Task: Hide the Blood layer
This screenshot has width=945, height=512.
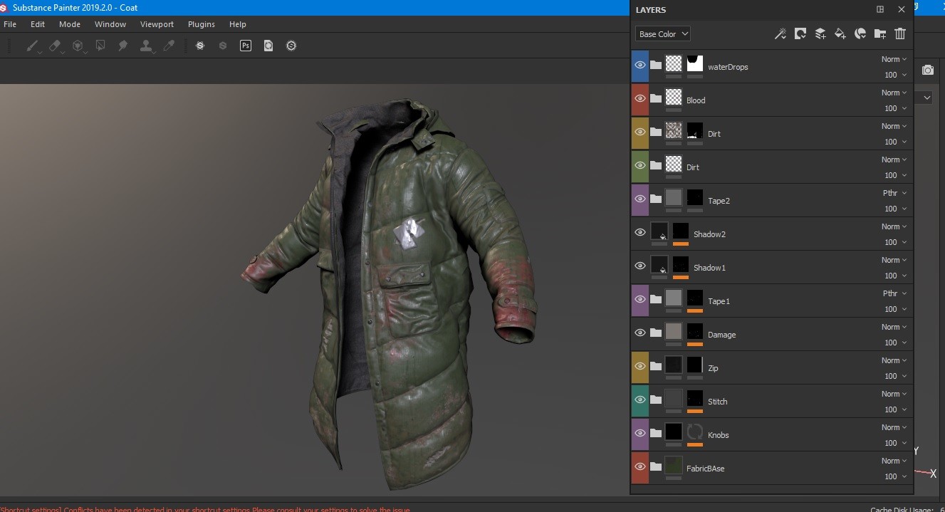Action: coord(639,98)
